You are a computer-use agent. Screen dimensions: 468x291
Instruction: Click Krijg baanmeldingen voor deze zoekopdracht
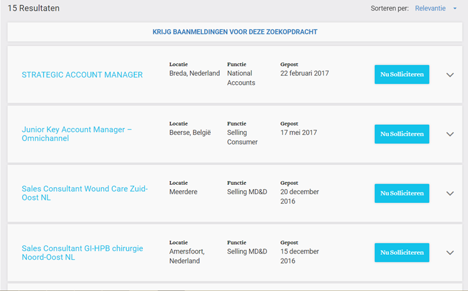[235, 32]
